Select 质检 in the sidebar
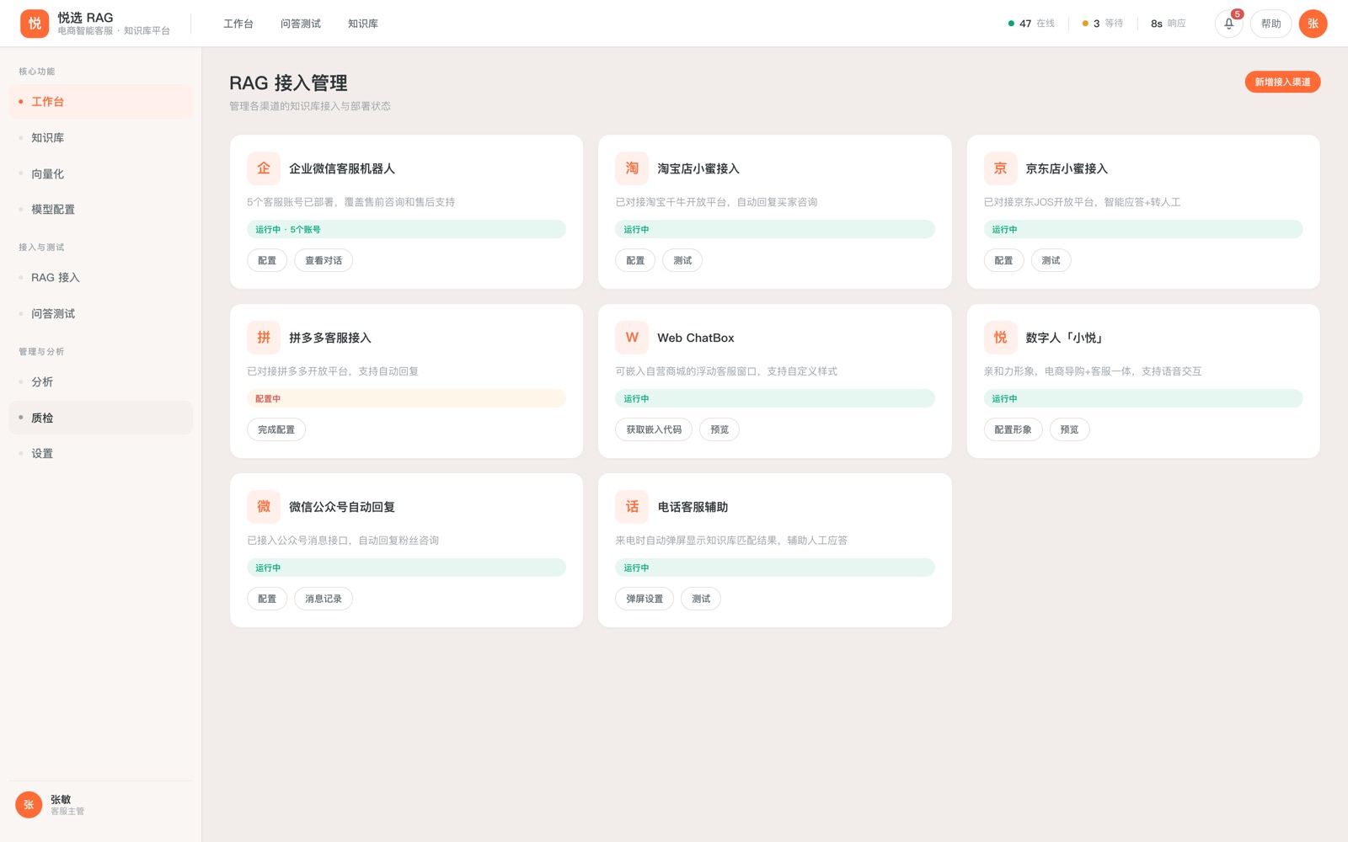This screenshot has height=842, width=1348. coord(101,418)
